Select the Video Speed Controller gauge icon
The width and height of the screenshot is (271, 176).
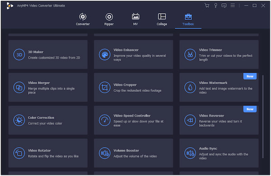pos(105,120)
